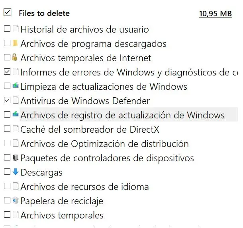Select Archivos de recursos de idioma entry
The height and width of the screenshot is (228, 243).
tap(84, 187)
